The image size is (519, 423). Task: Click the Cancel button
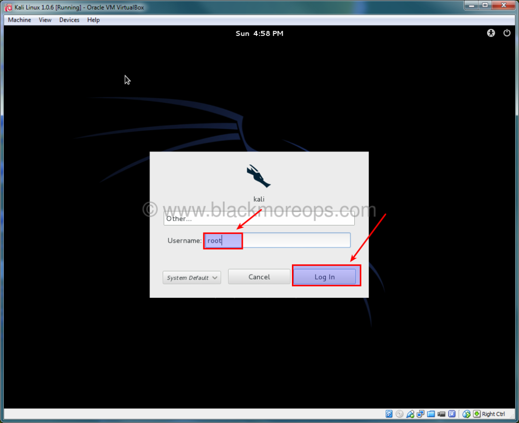tap(259, 277)
